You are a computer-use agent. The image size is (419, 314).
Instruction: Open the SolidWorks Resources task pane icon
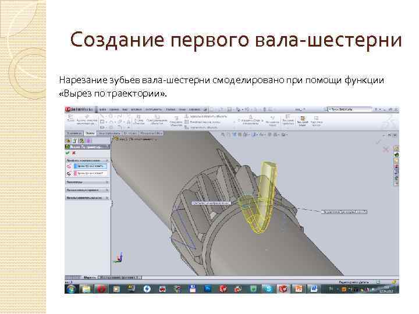point(396,148)
